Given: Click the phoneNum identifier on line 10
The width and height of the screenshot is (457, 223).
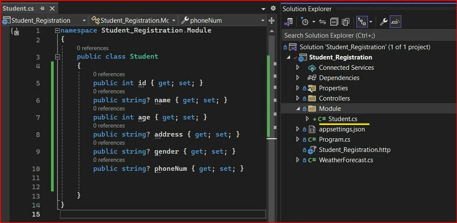Looking at the screenshot, I should (x=170, y=169).
